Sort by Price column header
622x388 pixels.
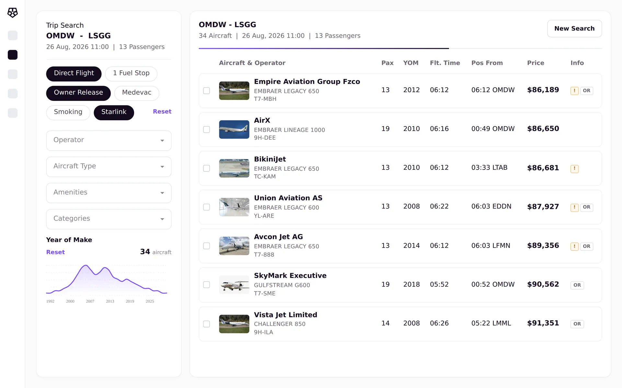point(536,63)
